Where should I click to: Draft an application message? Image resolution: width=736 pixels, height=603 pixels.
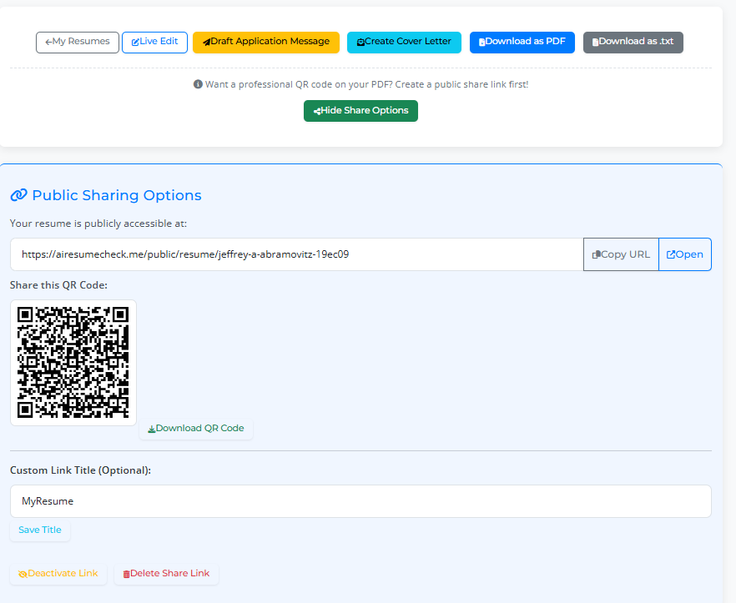pyautogui.click(x=265, y=42)
